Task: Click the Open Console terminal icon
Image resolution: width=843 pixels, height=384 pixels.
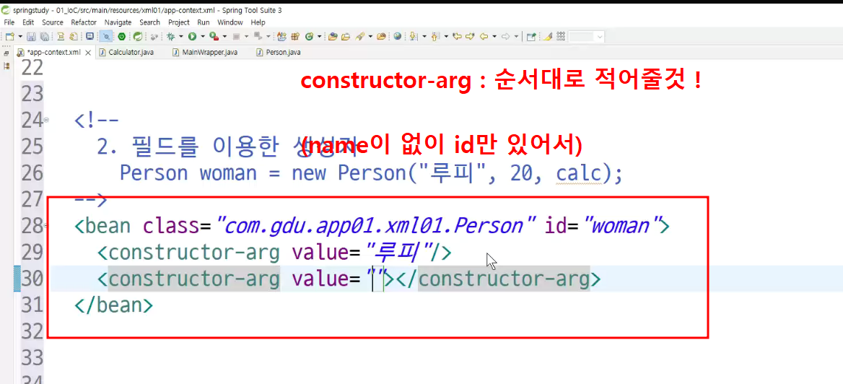Action: click(89, 37)
